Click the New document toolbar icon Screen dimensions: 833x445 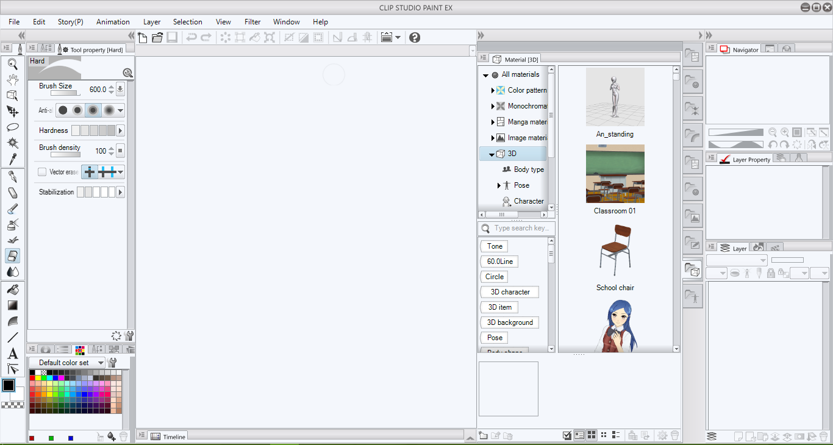(143, 37)
